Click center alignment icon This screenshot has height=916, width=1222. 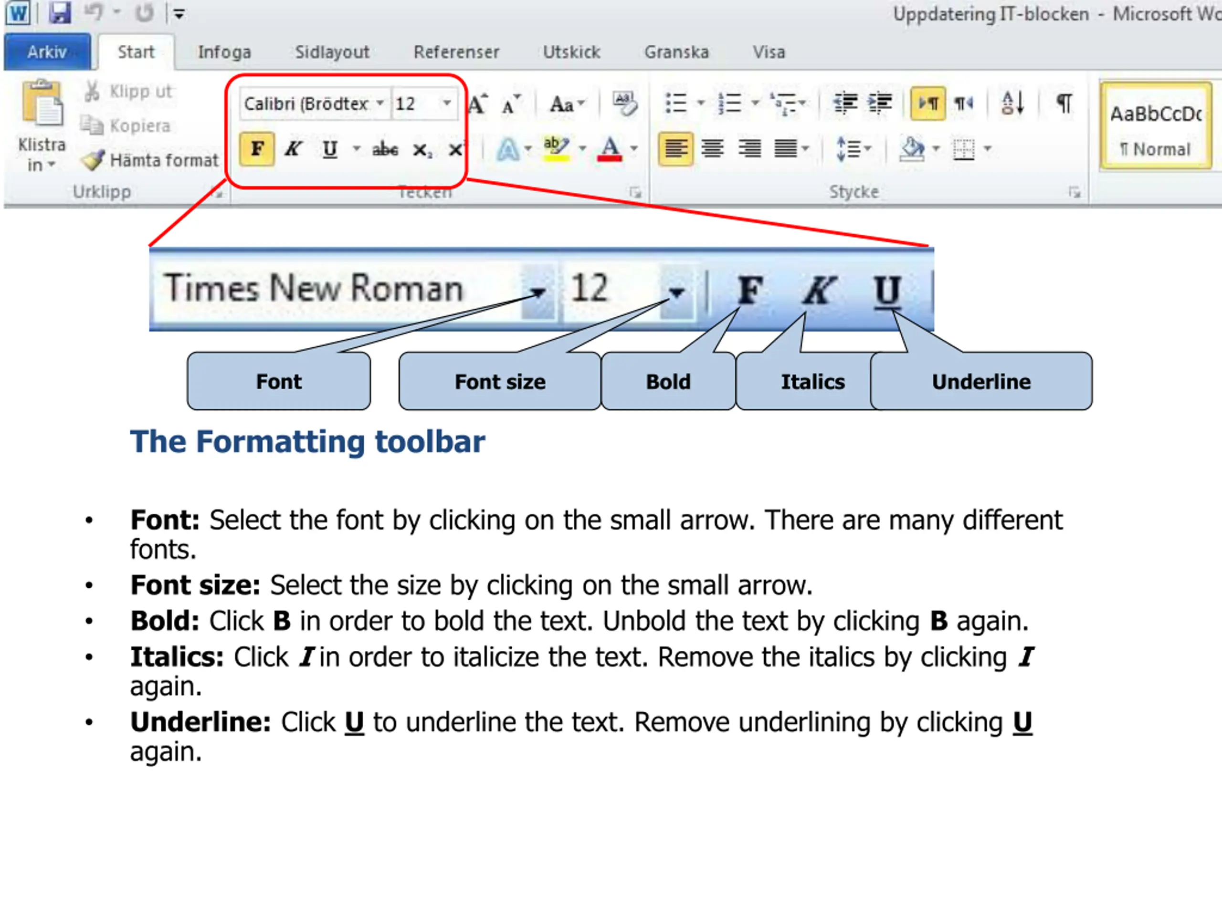(x=712, y=149)
